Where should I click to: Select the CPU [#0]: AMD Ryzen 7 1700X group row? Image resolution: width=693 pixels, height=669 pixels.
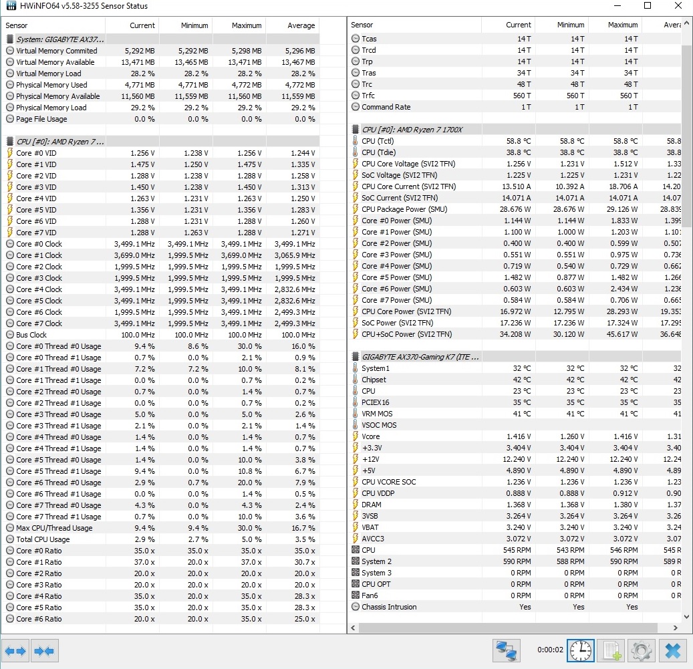(515, 130)
